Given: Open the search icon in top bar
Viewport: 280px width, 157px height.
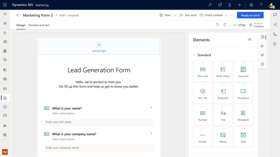Looking at the screenshot, I should tap(210, 5).
